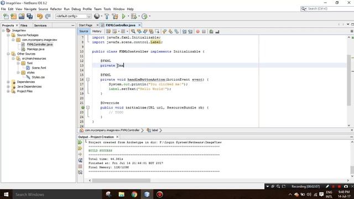
Task: Open File Explorer from the taskbar
Action: pos(122,195)
